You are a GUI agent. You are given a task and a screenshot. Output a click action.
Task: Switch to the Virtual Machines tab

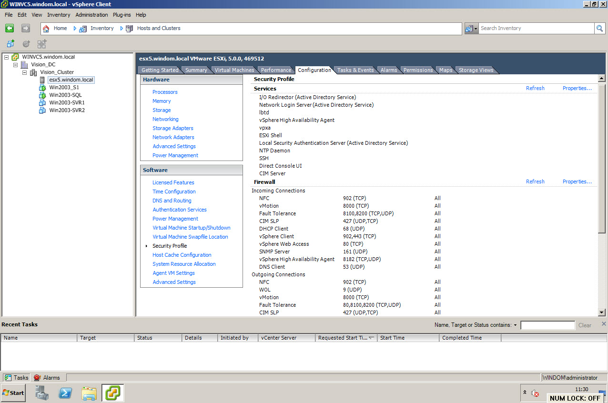(x=234, y=70)
